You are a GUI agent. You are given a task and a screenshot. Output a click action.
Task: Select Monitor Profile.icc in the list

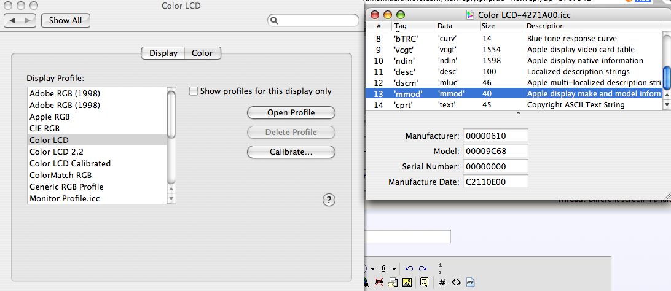pyautogui.click(x=96, y=199)
